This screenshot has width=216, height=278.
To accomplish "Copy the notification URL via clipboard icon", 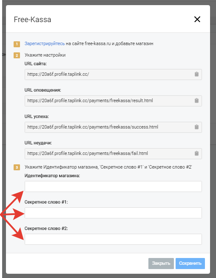I will pos(196,100).
